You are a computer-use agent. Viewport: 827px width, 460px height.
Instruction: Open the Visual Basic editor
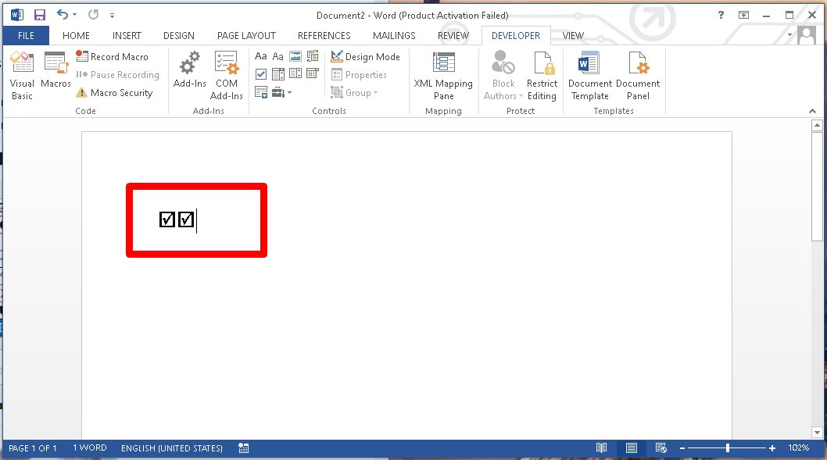(22, 77)
